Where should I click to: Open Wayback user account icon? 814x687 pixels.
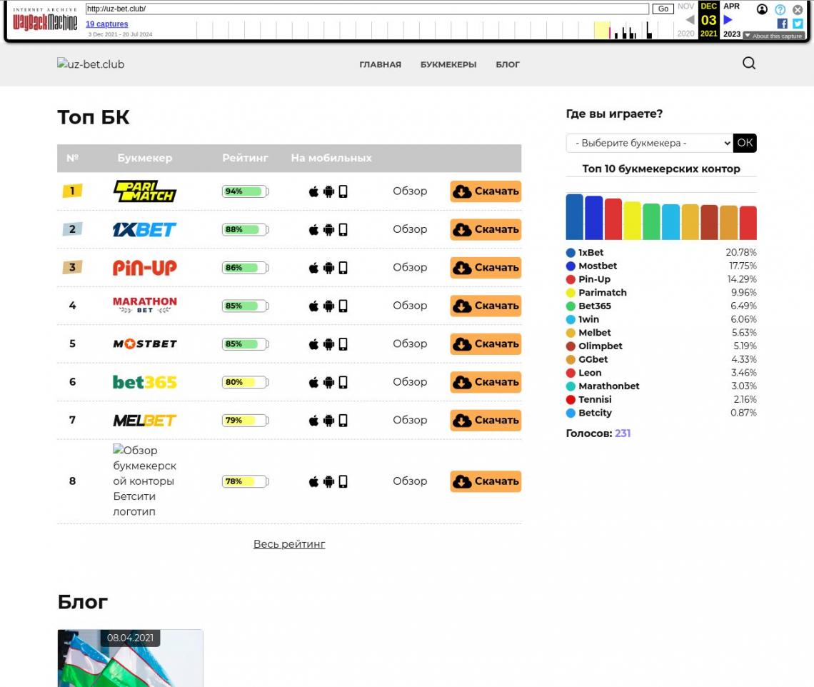pos(762,9)
